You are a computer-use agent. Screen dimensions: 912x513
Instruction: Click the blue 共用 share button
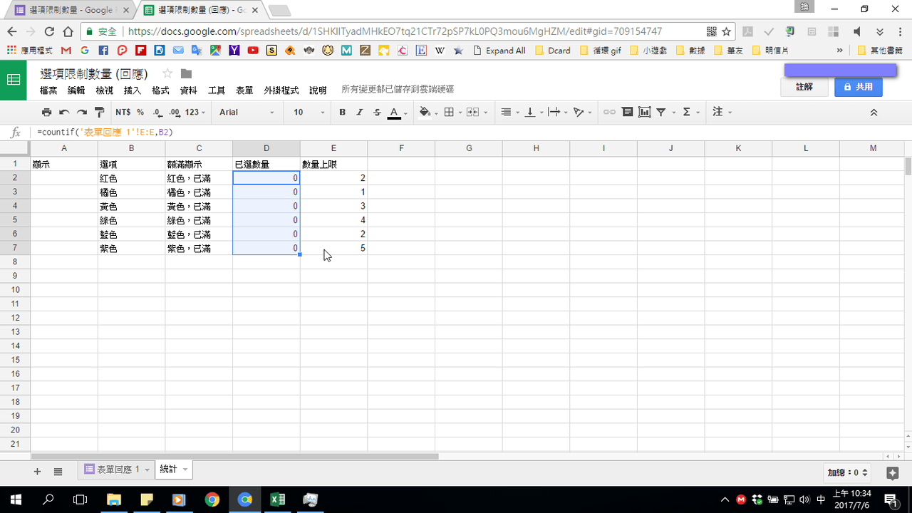(x=859, y=87)
